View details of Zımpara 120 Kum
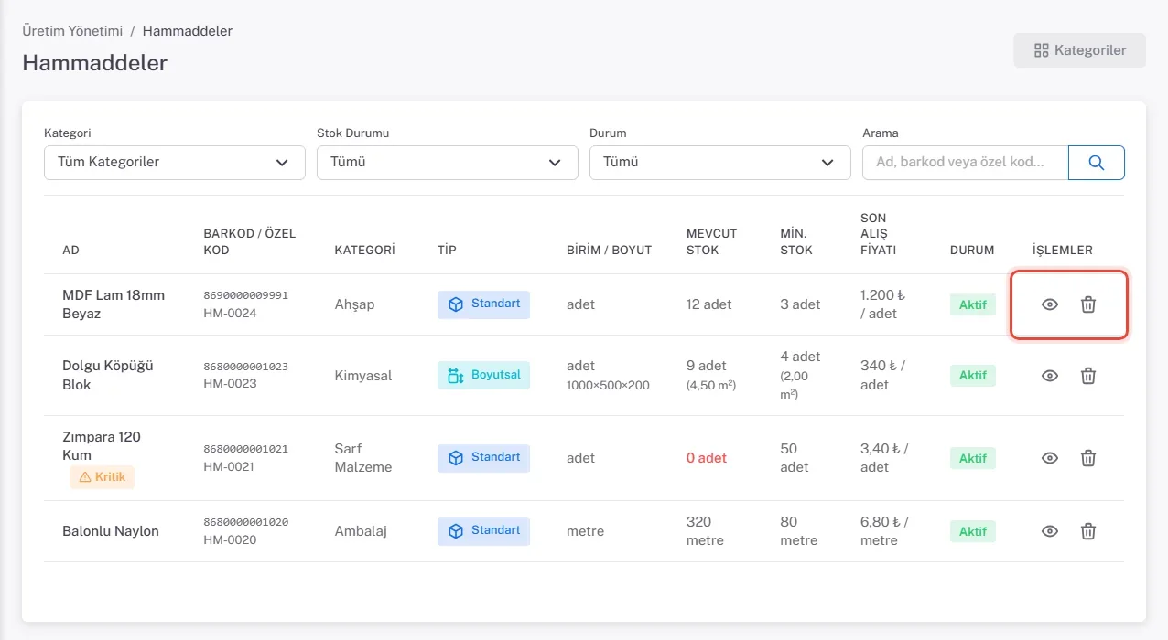This screenshot has width=1168, height=640. pos(1050,458)
